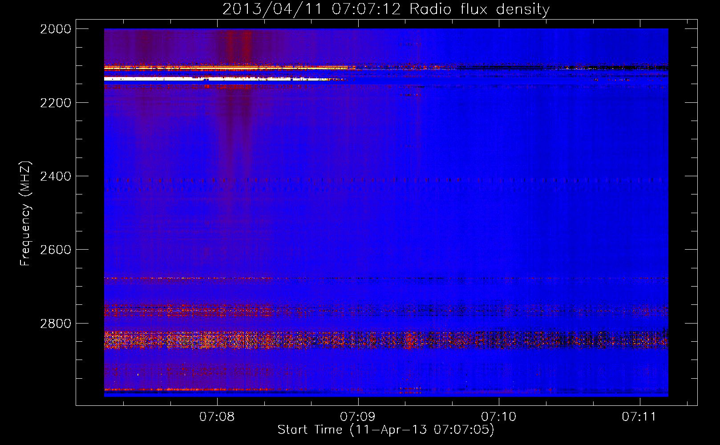Screen dimensions: 720x445
Task: Click the 2000 frequency tick label
Action: [x=56, y=29]
